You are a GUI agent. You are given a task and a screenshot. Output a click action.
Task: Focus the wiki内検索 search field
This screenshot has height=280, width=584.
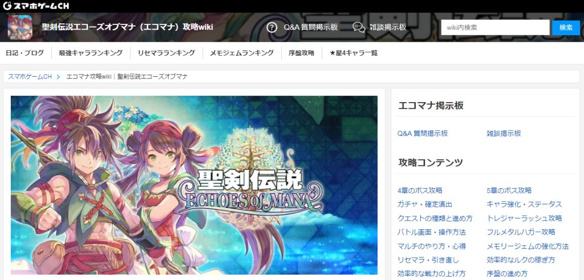495,28
